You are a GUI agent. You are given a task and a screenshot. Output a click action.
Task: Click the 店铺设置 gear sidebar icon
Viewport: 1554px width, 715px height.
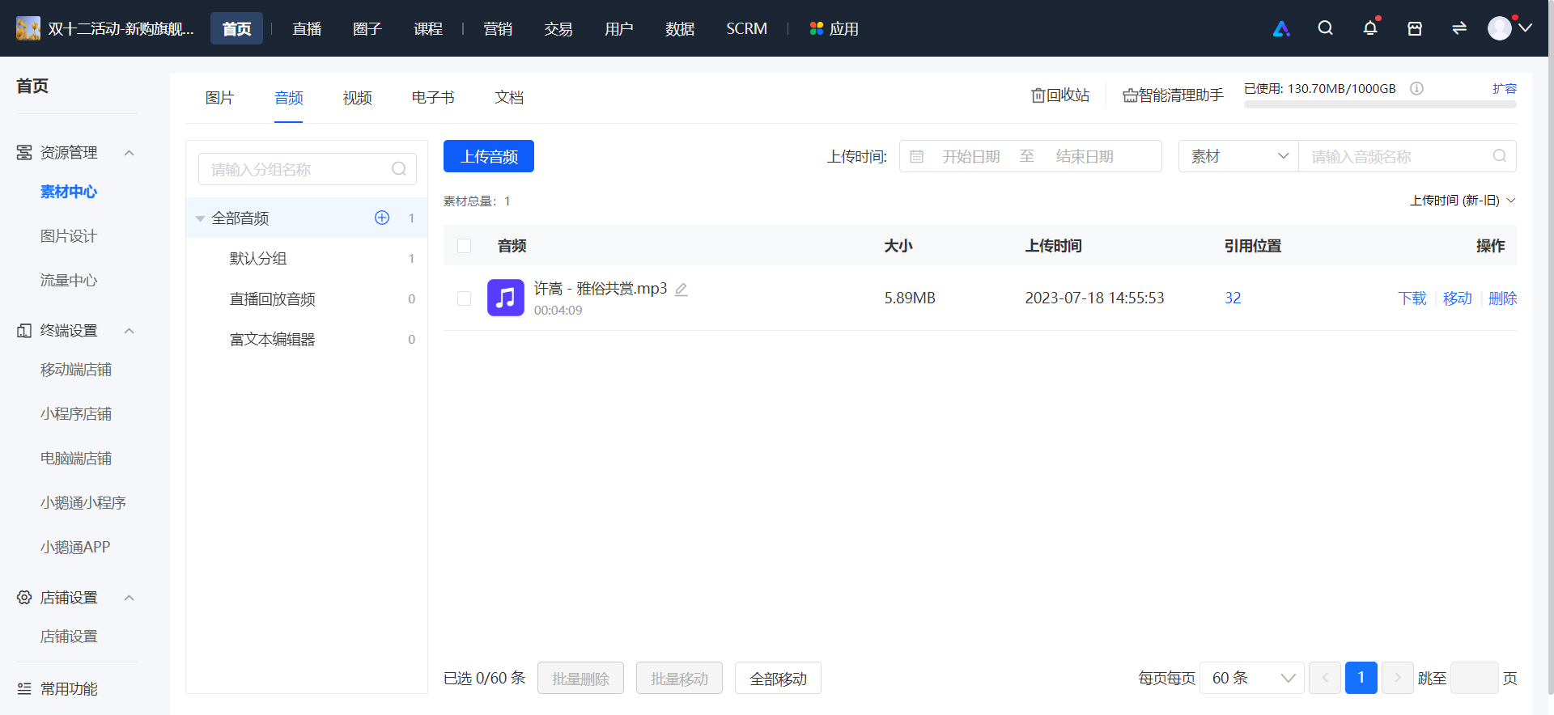coord(24,597)
